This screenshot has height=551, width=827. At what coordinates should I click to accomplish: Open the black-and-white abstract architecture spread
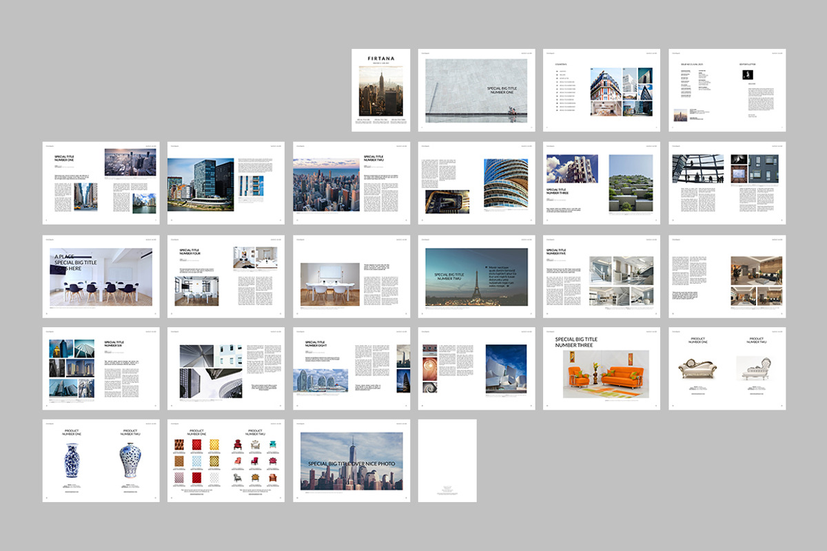[226, 368]
